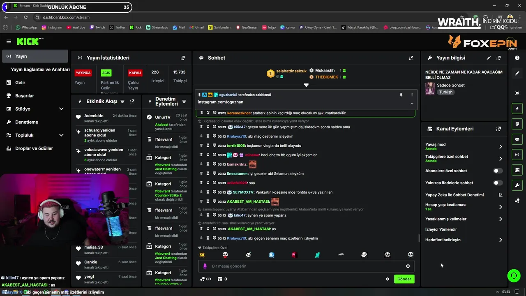Click the selahattinselcuk top gifter name
This screenshot has width=526, height=296.
(291, 71)
